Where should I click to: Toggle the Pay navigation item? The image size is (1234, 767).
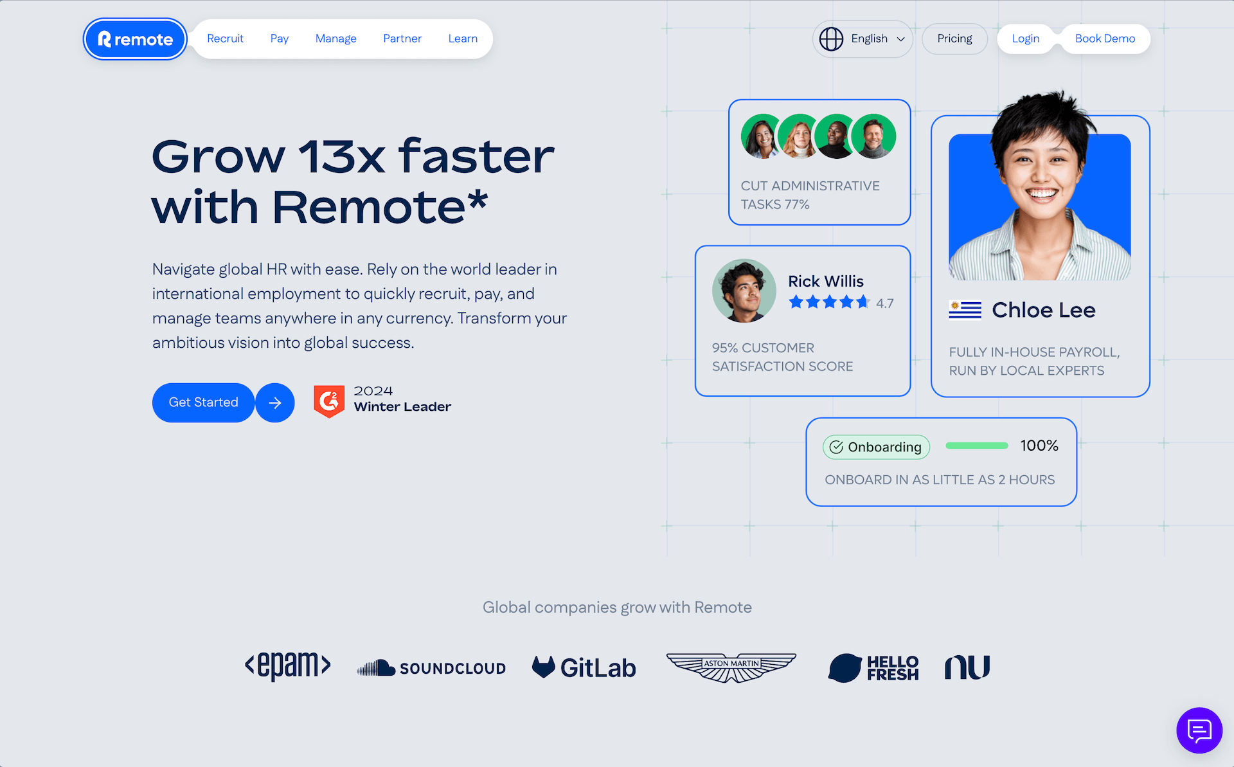click(x=280, y=38)
